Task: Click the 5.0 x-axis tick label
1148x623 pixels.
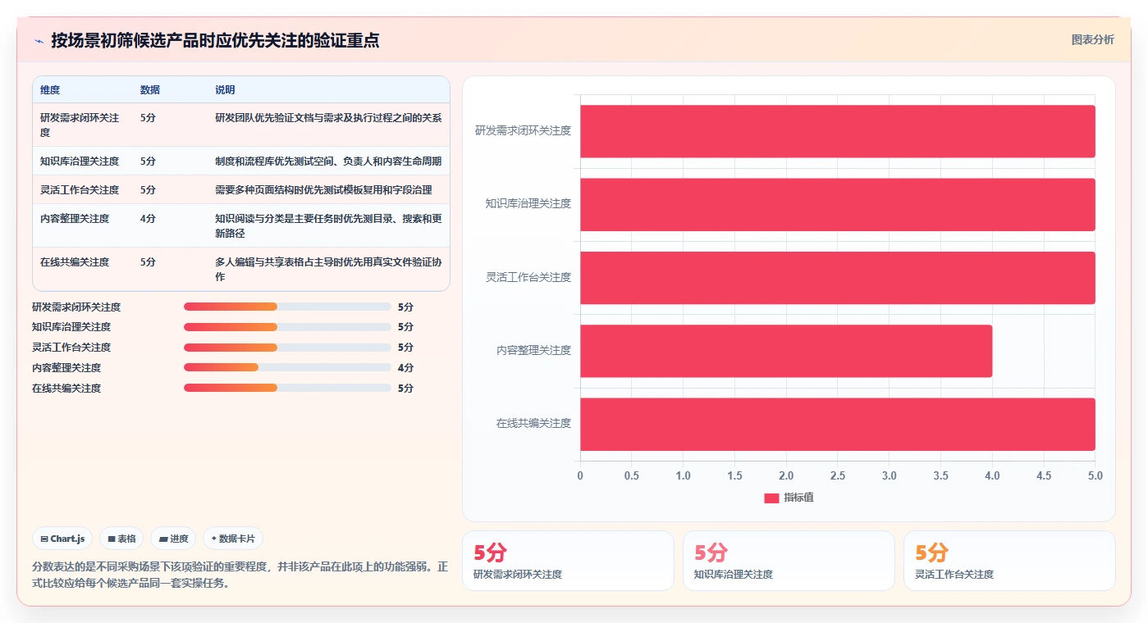Action: [x=1095, y=476]
